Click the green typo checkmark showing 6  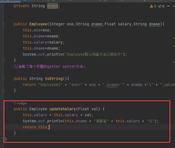(161, 6)
